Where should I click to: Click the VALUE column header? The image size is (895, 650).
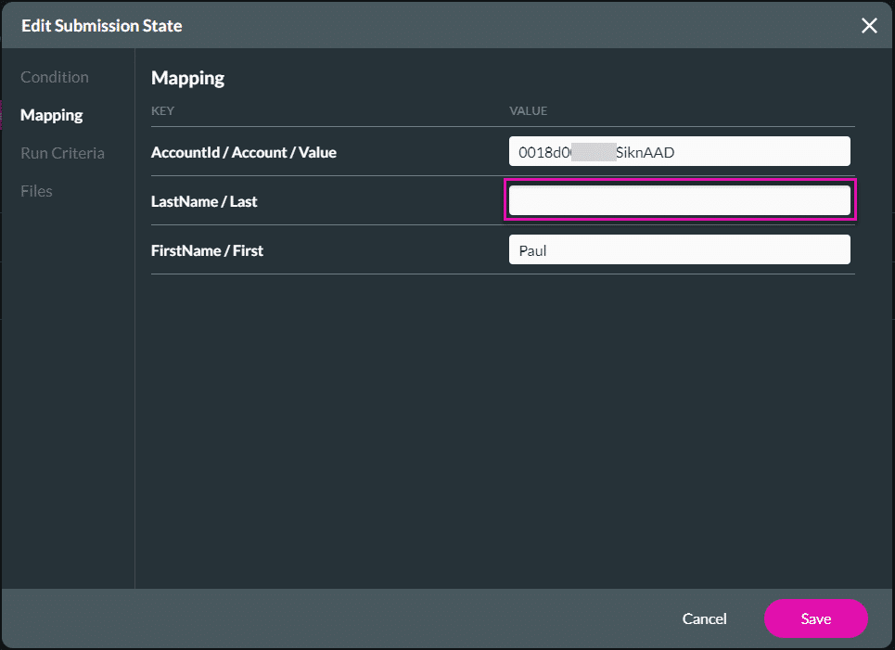point(529,110)
